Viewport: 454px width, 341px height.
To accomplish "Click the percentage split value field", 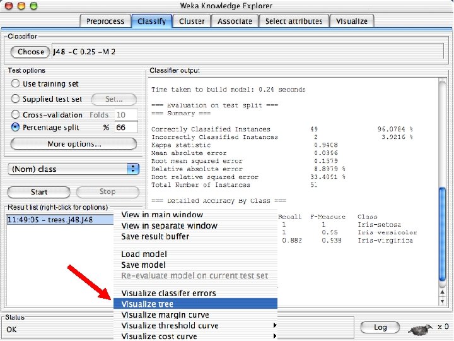I will (x=126, y=128).
